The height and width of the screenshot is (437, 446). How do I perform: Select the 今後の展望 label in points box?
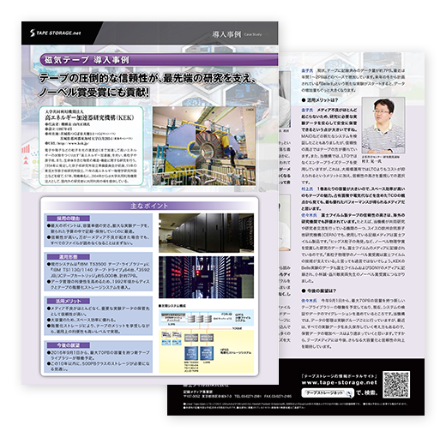coord(69,345)
